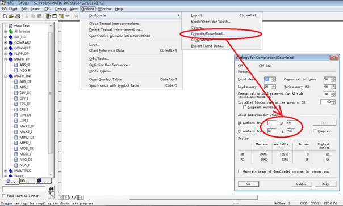Click the OK button in settings dialog
The image size is (343, 206).
pyautogui.click(x=248, y=184)
